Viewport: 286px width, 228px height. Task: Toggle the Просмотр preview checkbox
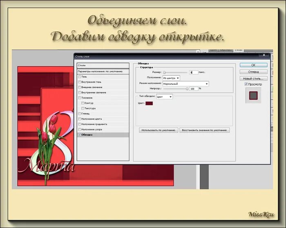246,84
